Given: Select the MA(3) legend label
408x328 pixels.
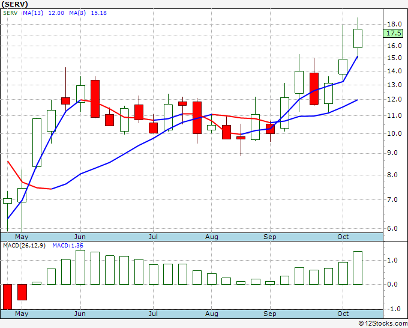Looking at the screenshot, I should click(x=77, y=13).
